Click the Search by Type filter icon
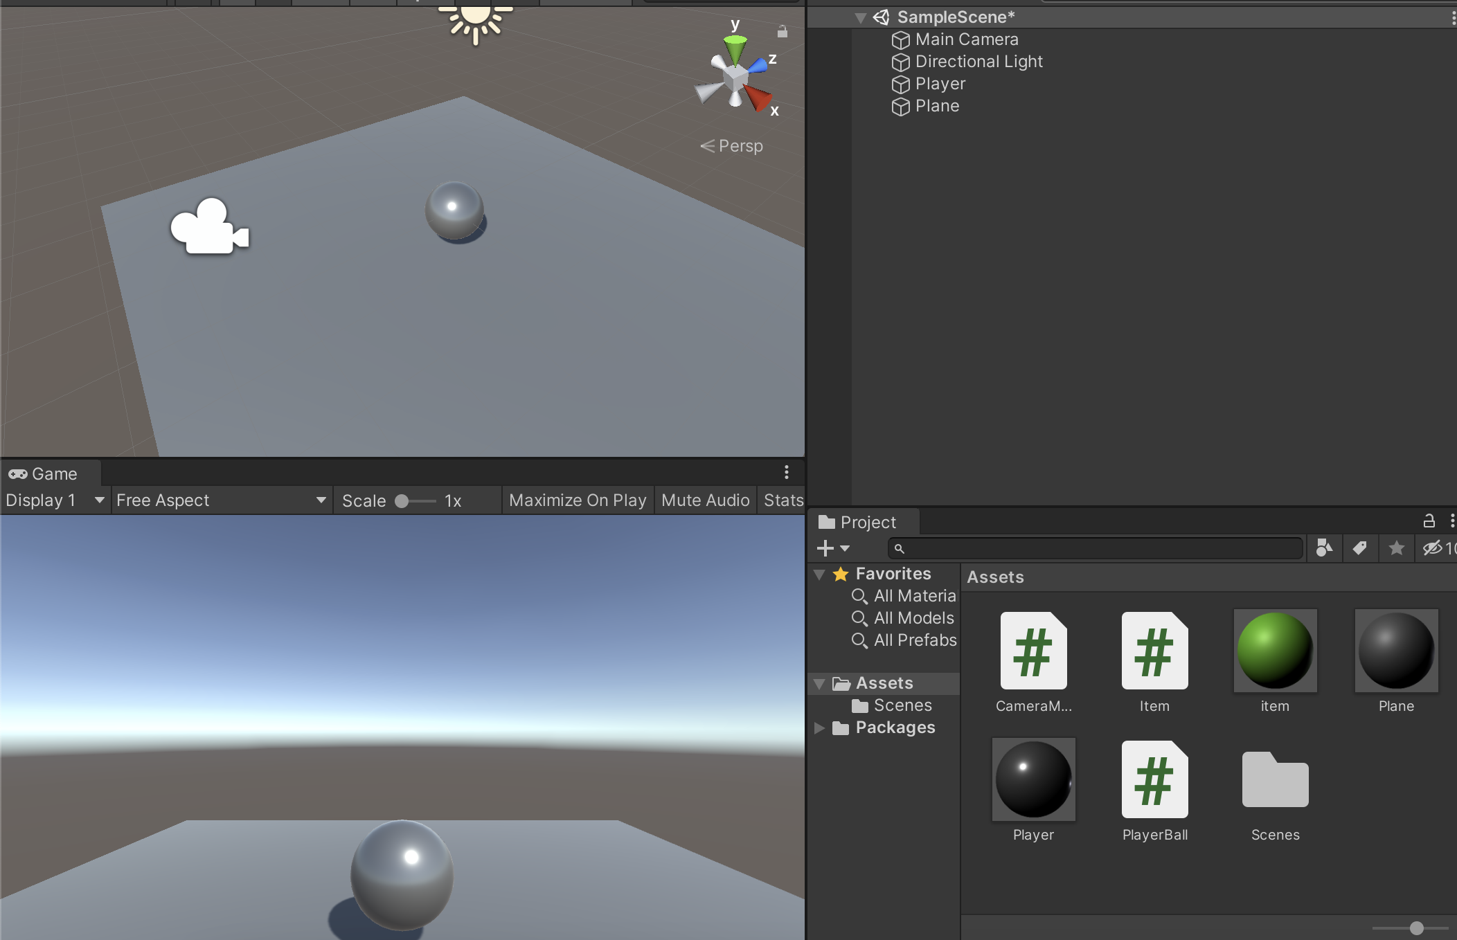The image size is (1457, 940). (1323, 548)
